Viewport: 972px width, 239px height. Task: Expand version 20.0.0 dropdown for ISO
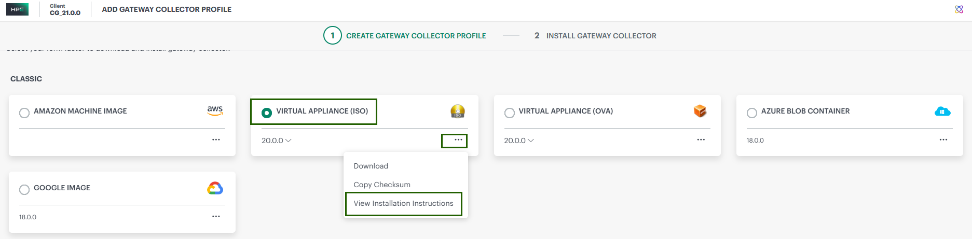pos(276,140)
